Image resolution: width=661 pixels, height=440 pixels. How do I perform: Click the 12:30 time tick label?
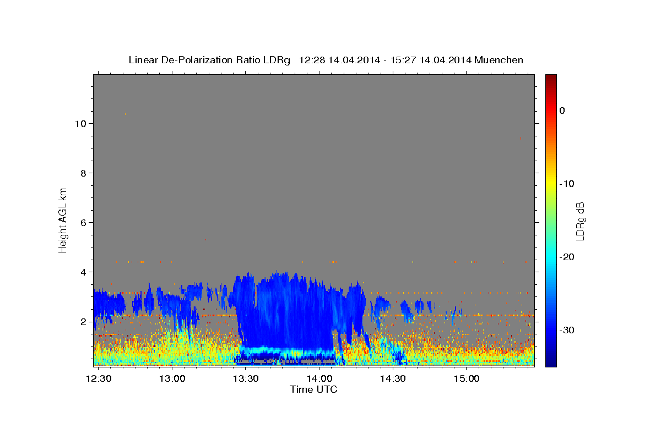coord(99,379)
